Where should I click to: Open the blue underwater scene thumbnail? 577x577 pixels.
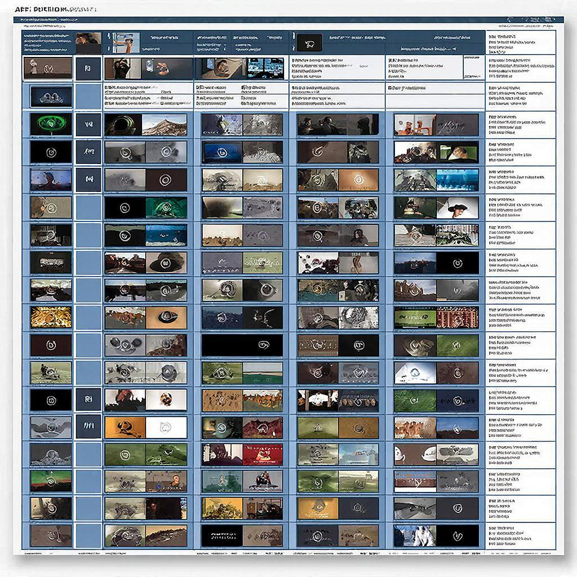click(458, 180)
